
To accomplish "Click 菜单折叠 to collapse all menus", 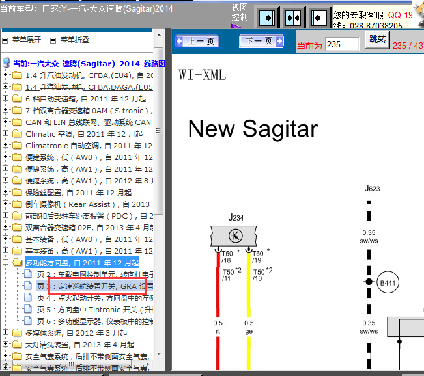I will click(75, 40).
